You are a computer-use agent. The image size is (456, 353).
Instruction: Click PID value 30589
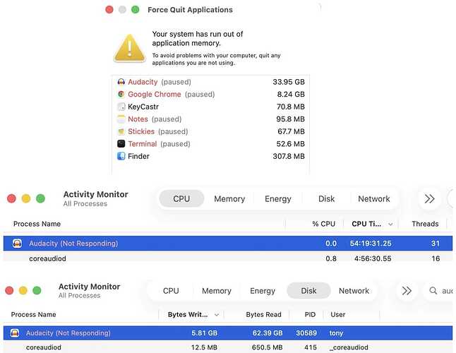pos(306,333)
